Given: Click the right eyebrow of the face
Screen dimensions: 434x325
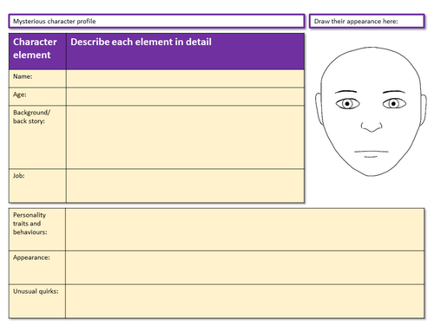Looking at the screenshot, I should click(394, 92).
